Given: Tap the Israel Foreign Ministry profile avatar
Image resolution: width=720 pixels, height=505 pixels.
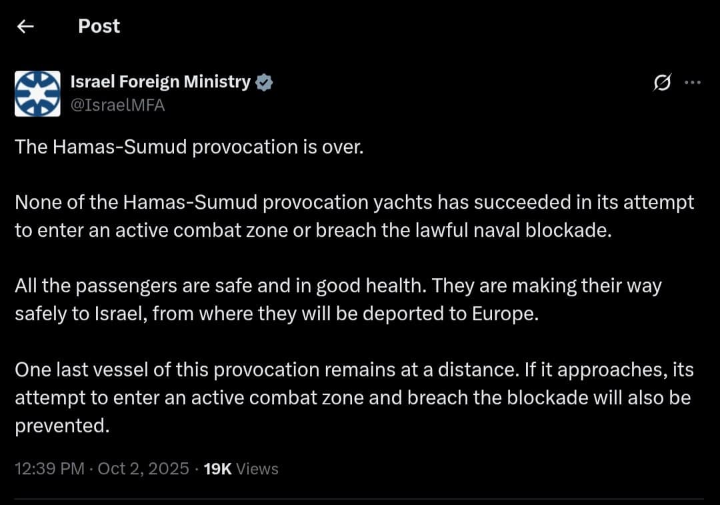Looking at the screenshot, I should click(37, 93).
